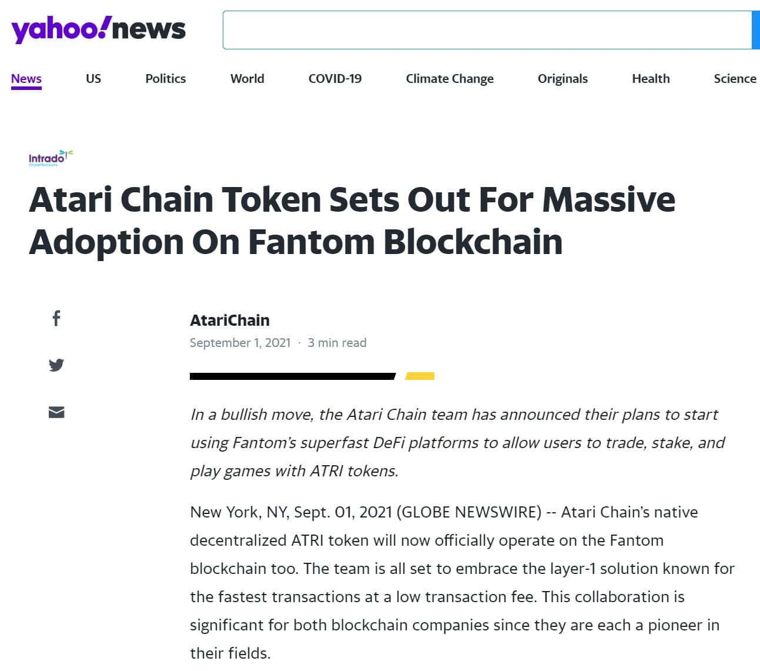Click inside the search input field
760x671 pixels.
(487, 30)
